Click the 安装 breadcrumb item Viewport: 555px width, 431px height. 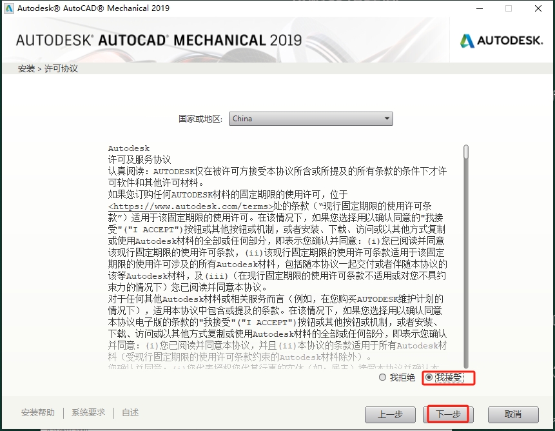click(26, 68)
